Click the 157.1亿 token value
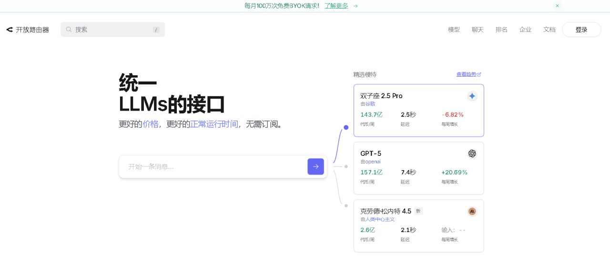The image size is (610, 264). point(371,172)
